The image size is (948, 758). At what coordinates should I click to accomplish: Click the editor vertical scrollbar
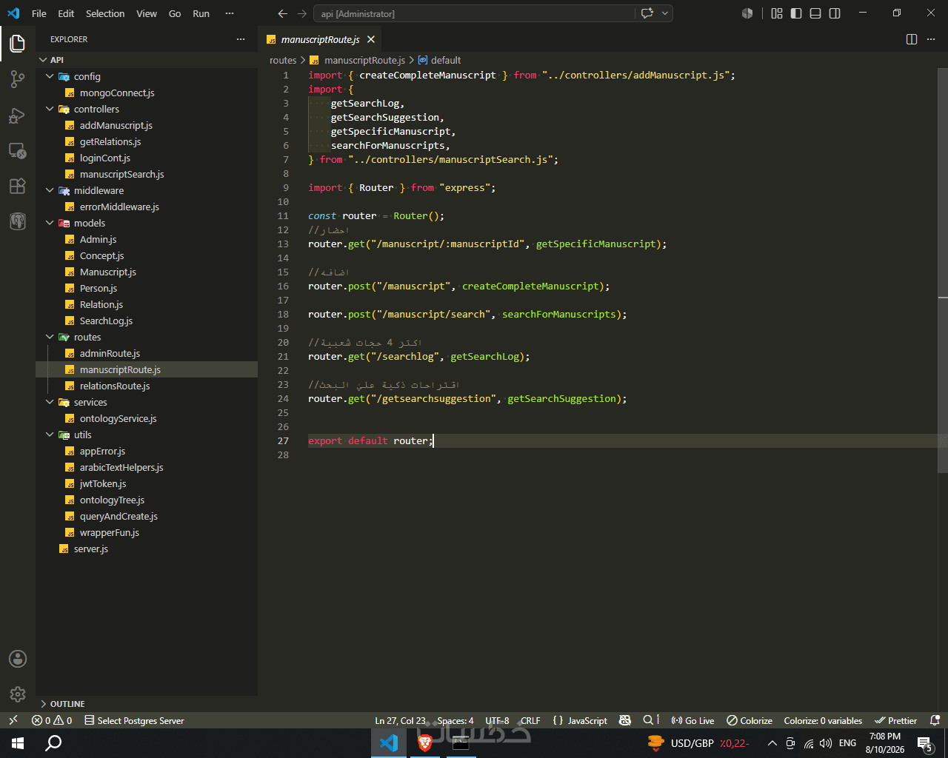coord(943,270)
